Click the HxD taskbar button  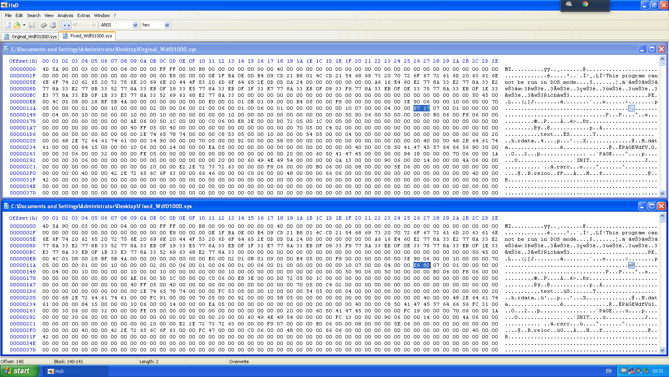[x=76, y=371]
